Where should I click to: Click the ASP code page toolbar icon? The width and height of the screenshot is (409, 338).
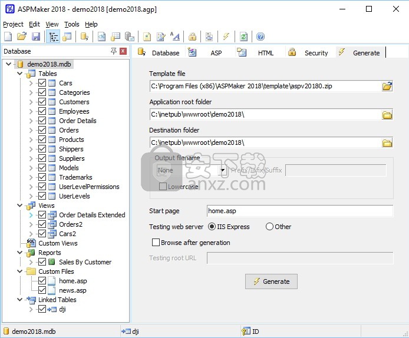click(x=101, y=37)
